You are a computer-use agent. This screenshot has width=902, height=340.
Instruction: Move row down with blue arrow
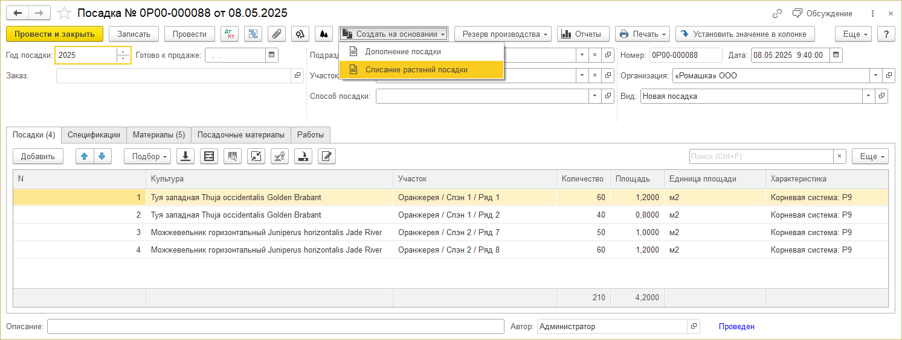click(x=102, y=156)
